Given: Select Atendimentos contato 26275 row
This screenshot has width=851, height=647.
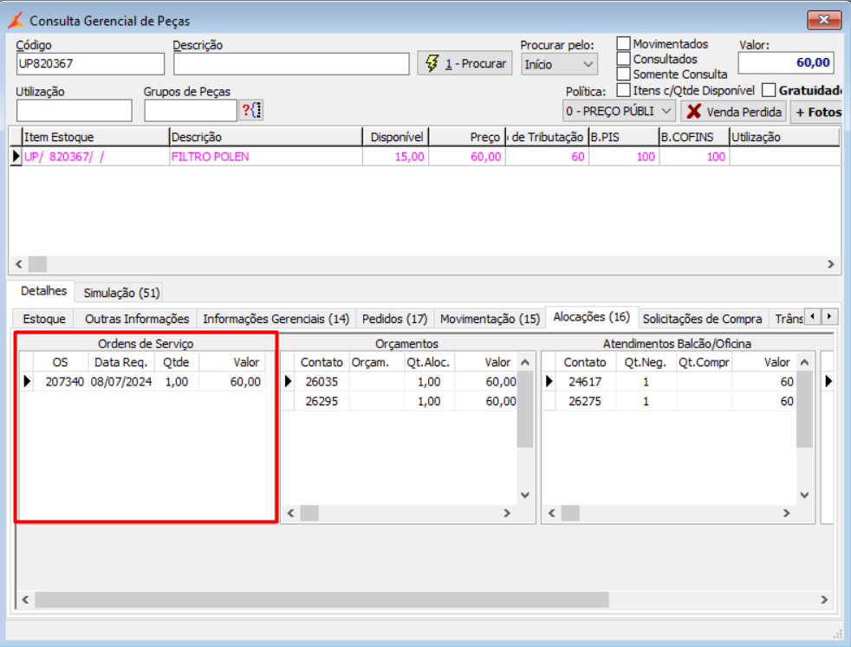Looking at the screenshot, I should click(669, 401).
